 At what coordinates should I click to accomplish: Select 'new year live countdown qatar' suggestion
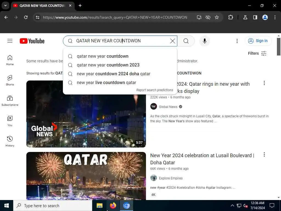(x=120, y=82)
